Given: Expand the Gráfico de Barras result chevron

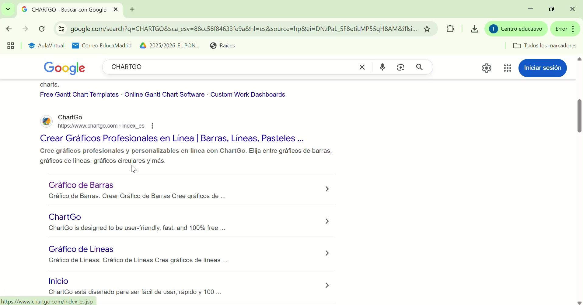Looking at the screenshot, I should tap(327, 189).
